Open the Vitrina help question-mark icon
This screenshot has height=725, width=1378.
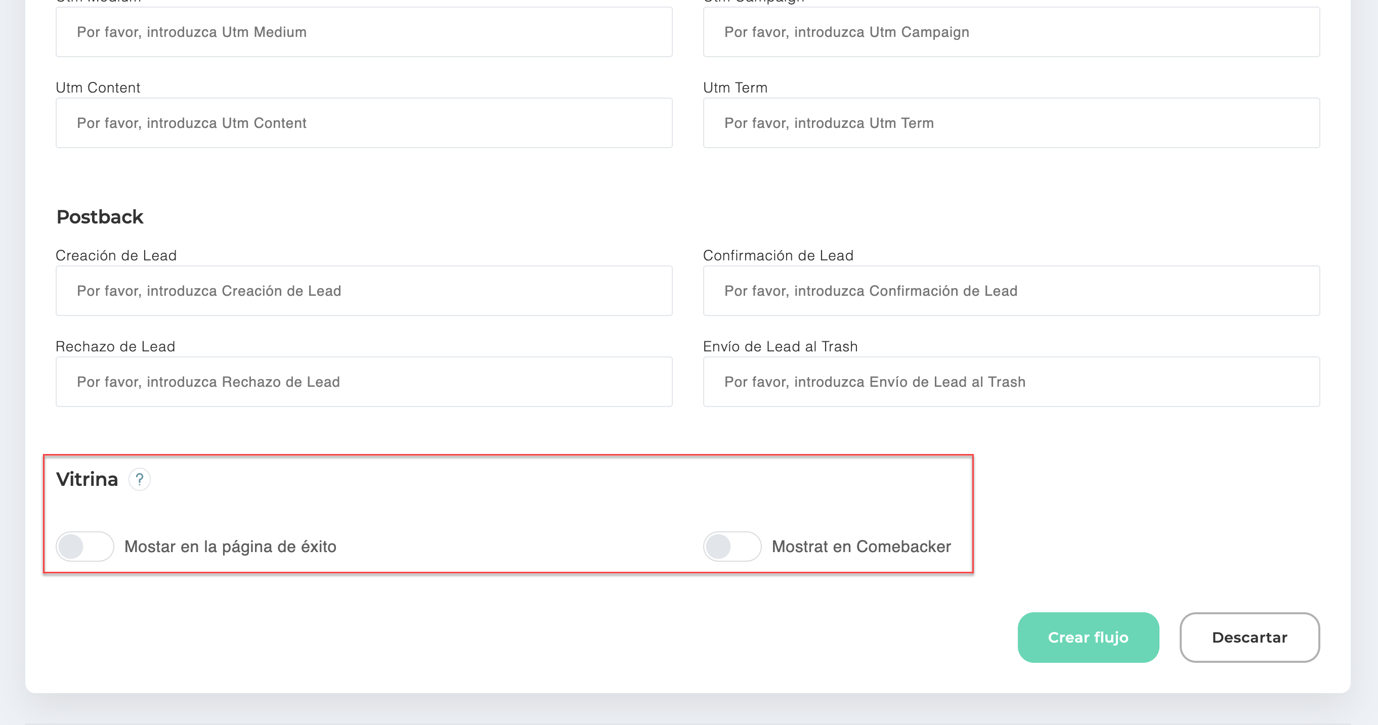click(x=140, y=479)
